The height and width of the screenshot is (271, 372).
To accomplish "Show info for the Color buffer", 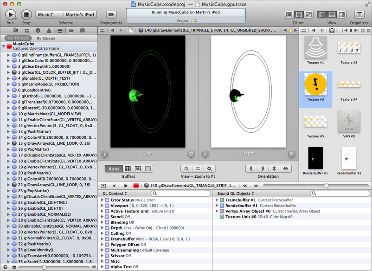I will pyautogui.click(x=105, y=154).
